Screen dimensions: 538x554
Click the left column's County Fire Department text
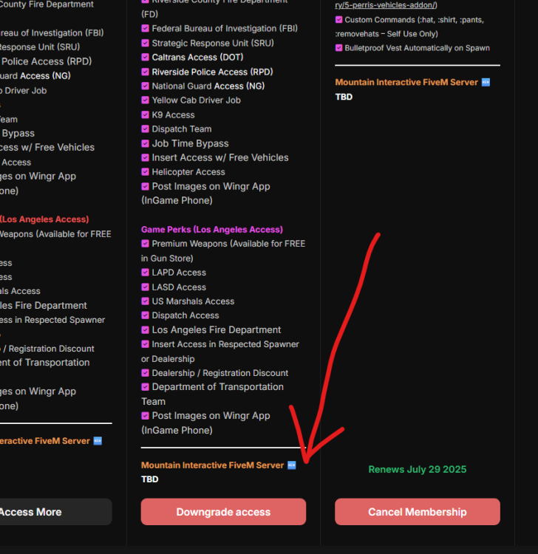[47, 4]
